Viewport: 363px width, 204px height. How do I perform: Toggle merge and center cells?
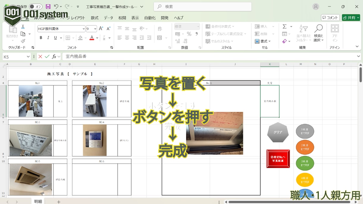click(159, 38)
